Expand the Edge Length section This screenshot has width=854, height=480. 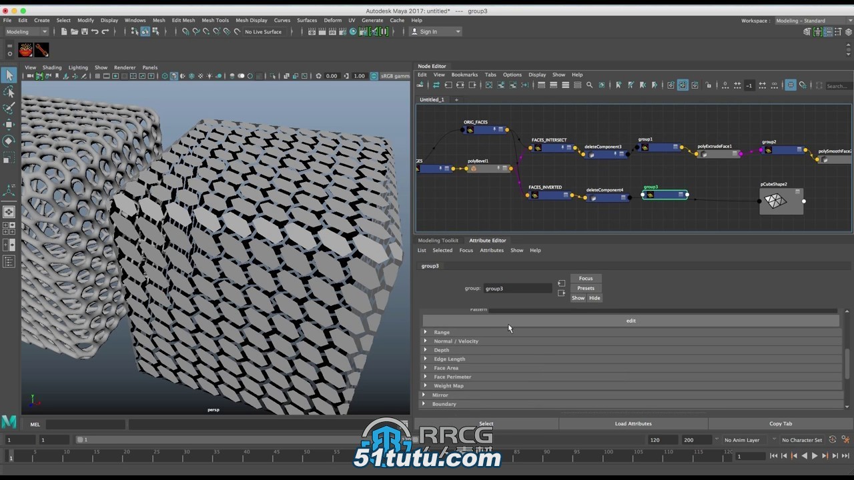pyautogui.click(x=426, y=359)
